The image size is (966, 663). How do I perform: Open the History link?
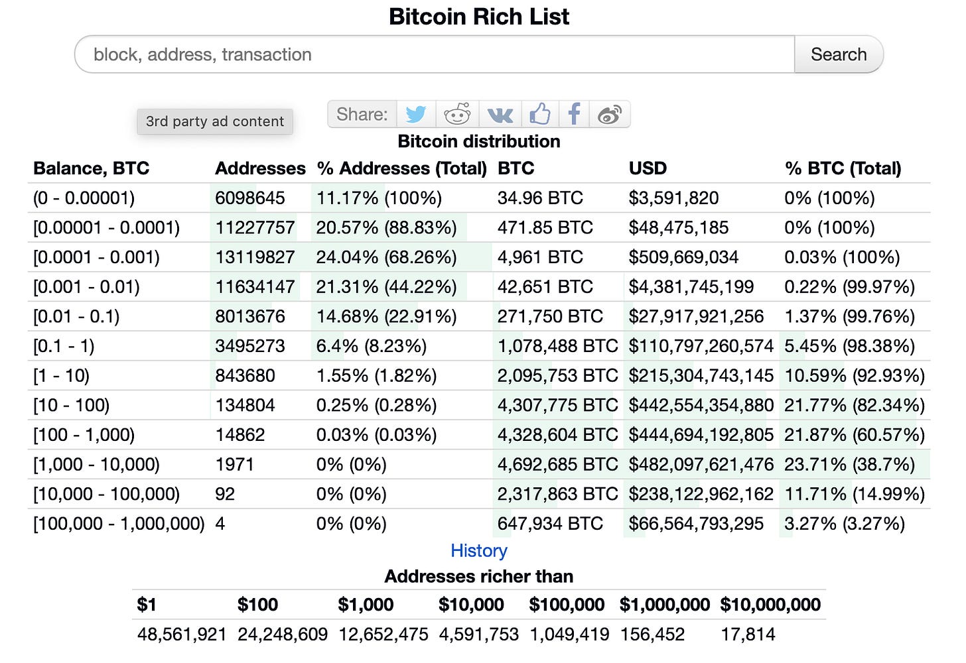point(479,550)
